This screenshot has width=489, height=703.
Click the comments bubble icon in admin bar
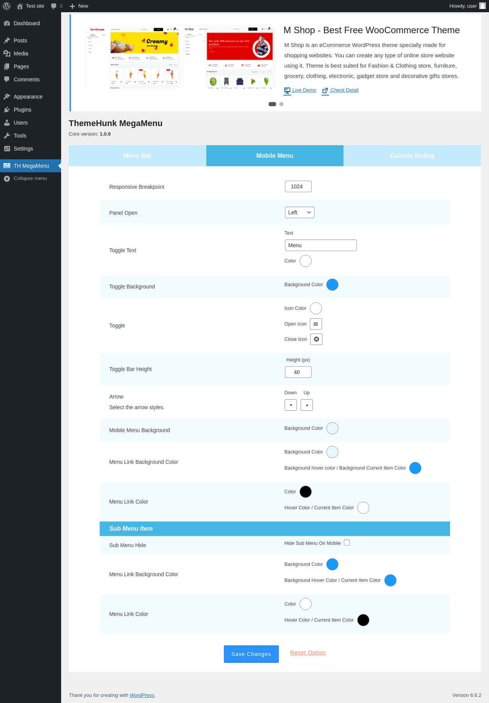[54, 6]
